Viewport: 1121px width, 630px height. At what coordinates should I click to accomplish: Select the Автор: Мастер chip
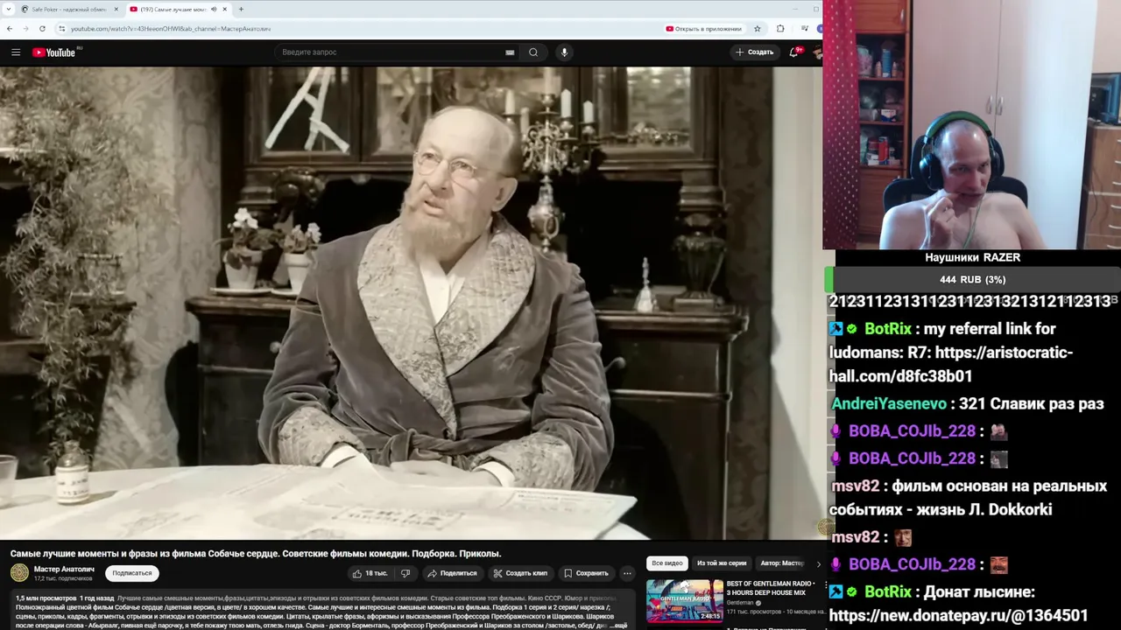782,563
